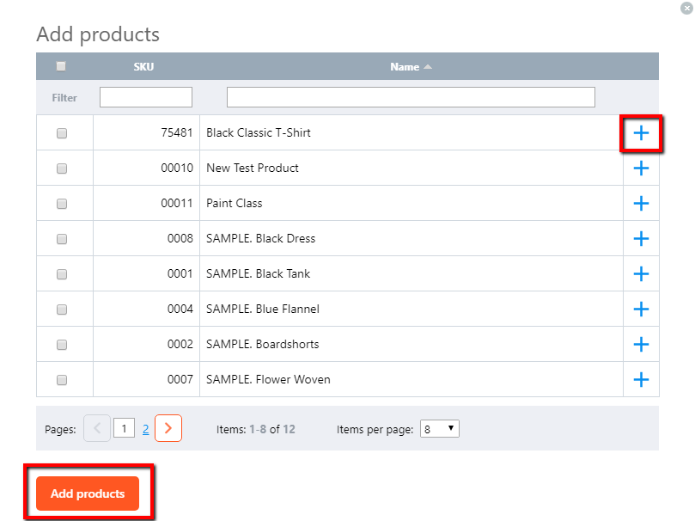This screenshot has width=695, height=521.
Task: Click the orange Add products button
Action: click(x=88, y=493)
